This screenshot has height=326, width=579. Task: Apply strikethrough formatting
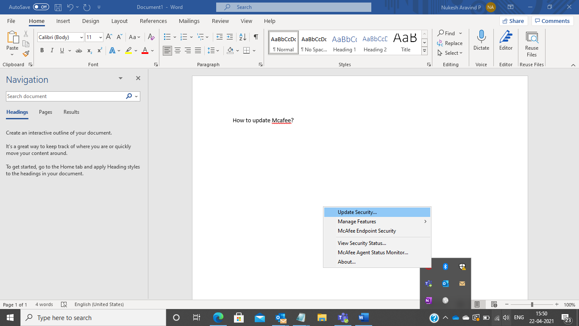click(x=78, y=51)
